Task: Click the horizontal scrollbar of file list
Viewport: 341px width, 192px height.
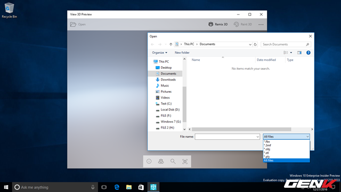Action: [x=241, y=129]
